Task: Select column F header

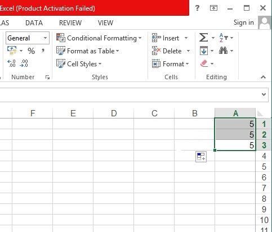Action: click(33, 113)
